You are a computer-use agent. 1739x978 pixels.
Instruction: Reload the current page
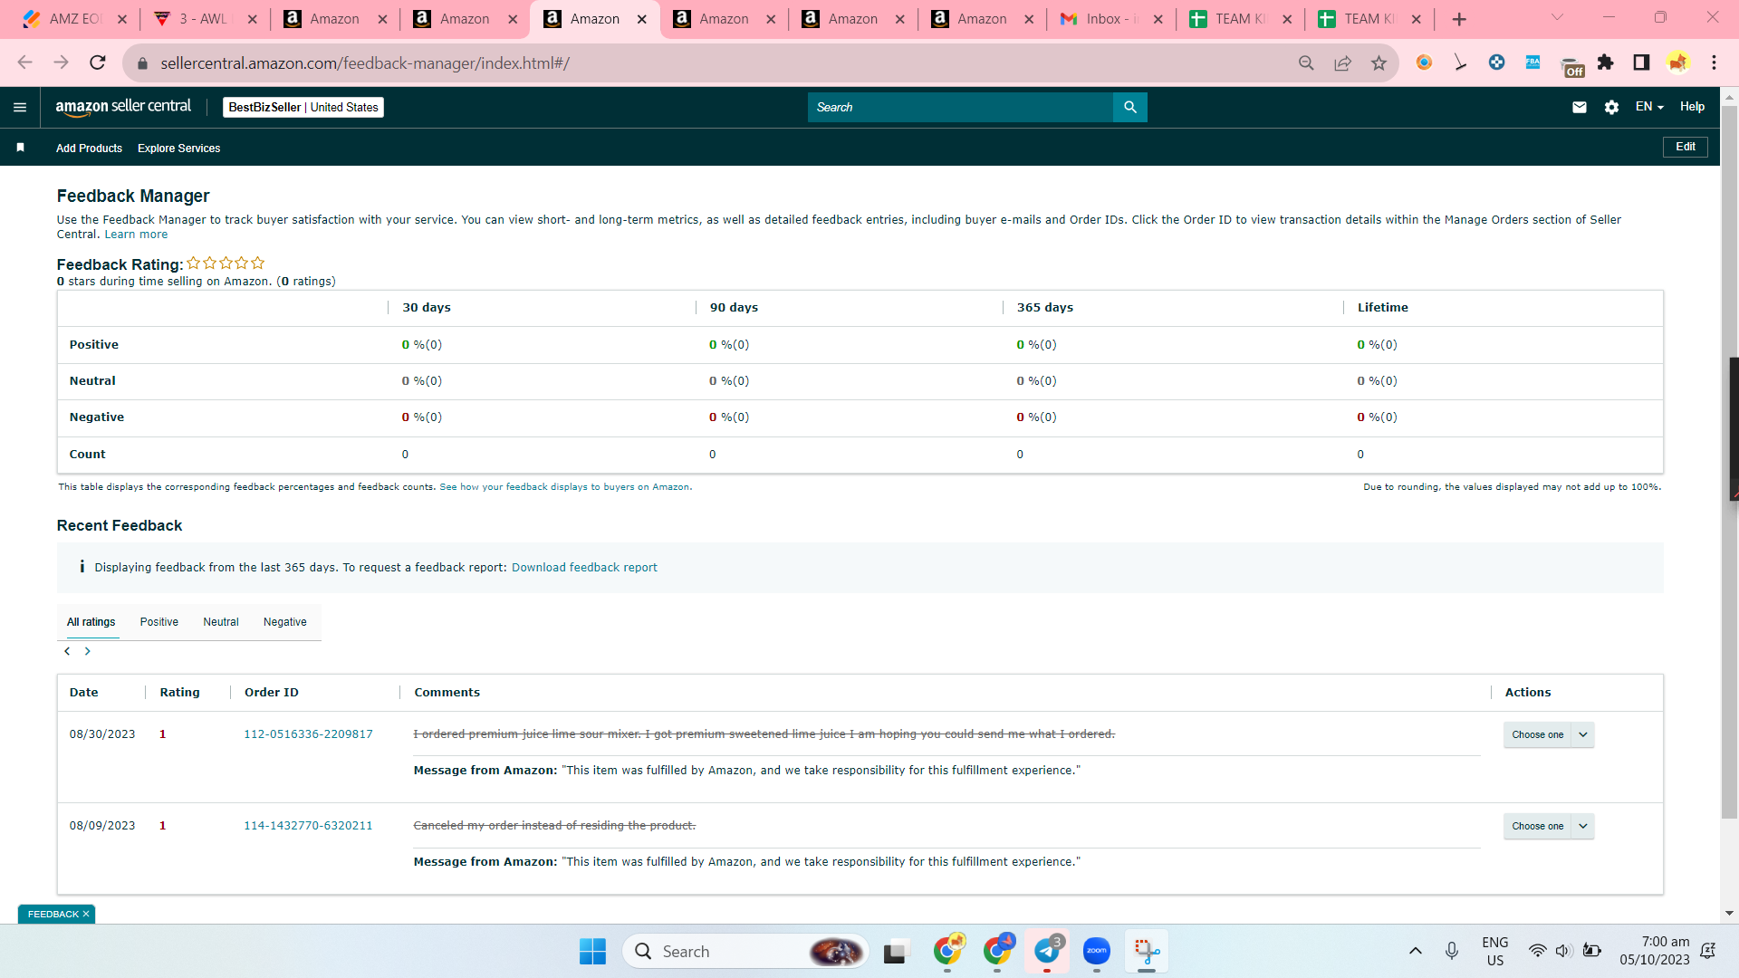tap(98, 62)
